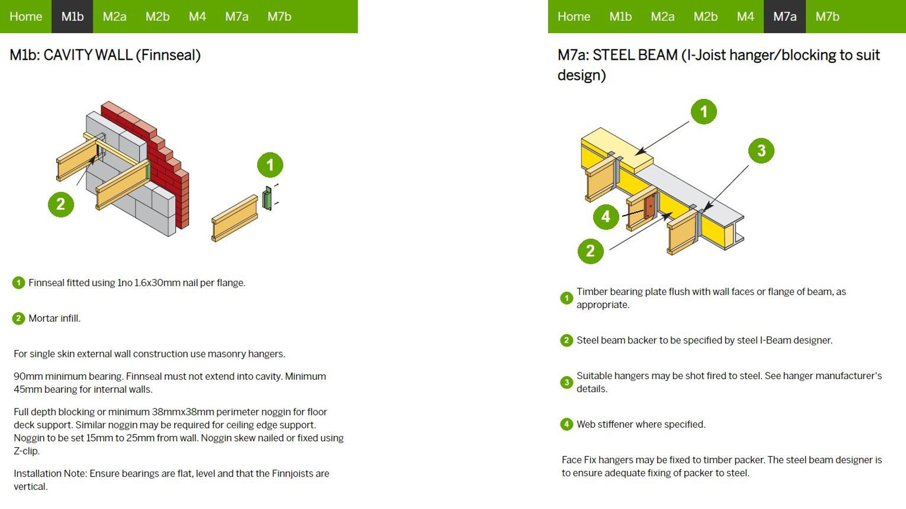Select marker 1 on the steel beam diagram

pos(704,112)
